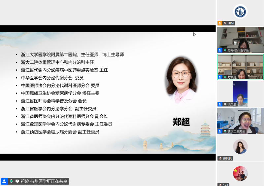Image resolution: width=264 pixels, height=186 pixels.
Task: Click the muted mic icon beside participant 121
Action: (x=220, y=185)
